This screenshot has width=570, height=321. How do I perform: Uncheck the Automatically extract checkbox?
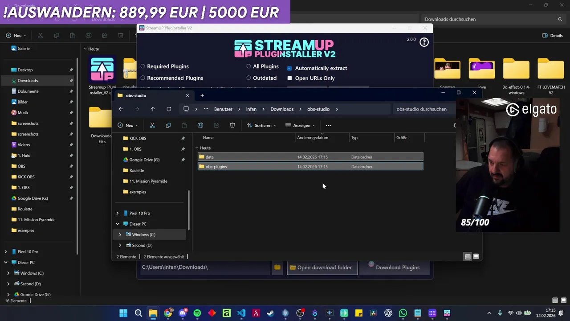[x=289, y=68]
